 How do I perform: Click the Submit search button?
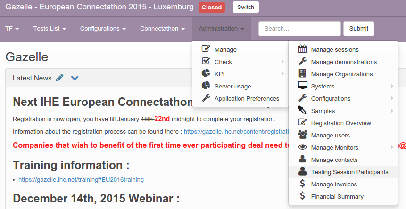pyautogui.click(x=358, y=29)
